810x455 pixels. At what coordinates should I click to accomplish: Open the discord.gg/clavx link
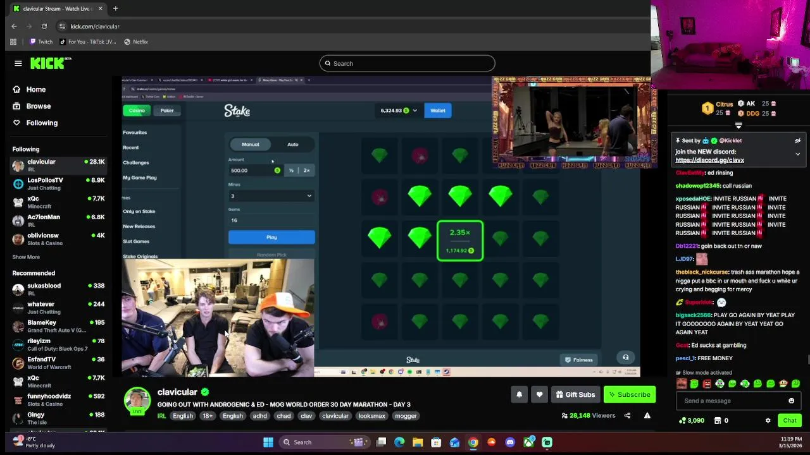tap(709, 160)
